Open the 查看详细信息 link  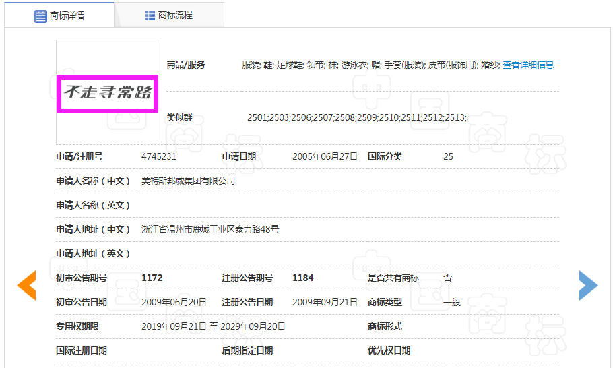coord(528,65)
